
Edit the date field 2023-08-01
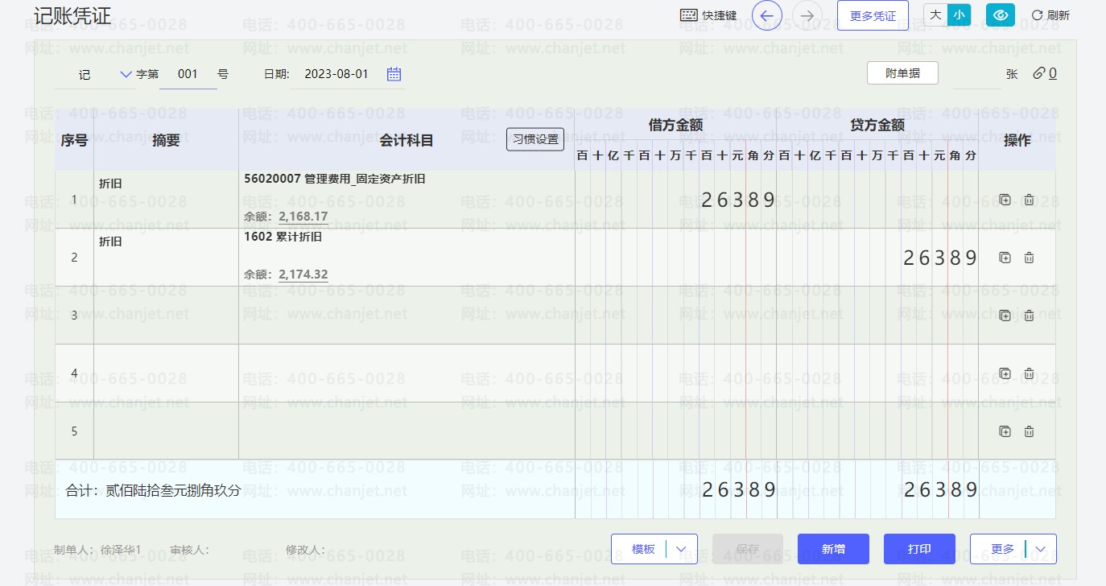coord(336,74)
